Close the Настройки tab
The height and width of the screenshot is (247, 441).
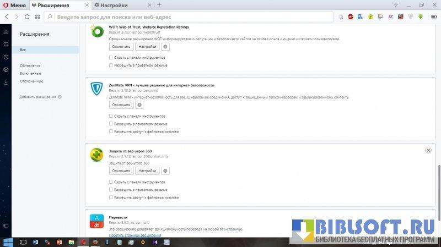click(x=149, y=5)
